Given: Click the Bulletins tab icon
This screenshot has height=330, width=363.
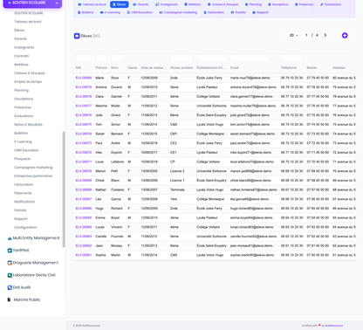Looking at the screenshot, I should 79,12.
